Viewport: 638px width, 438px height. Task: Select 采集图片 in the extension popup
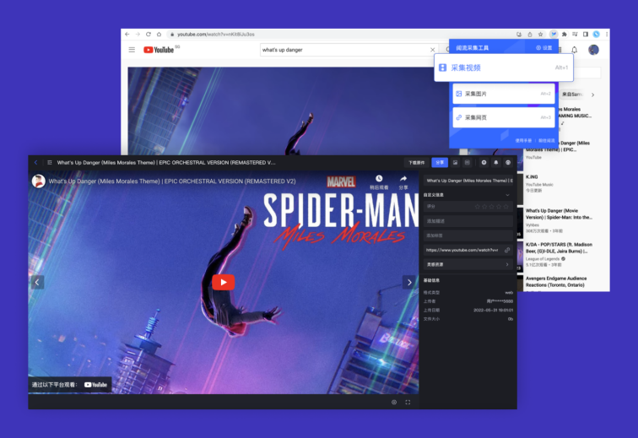point(504,94)
